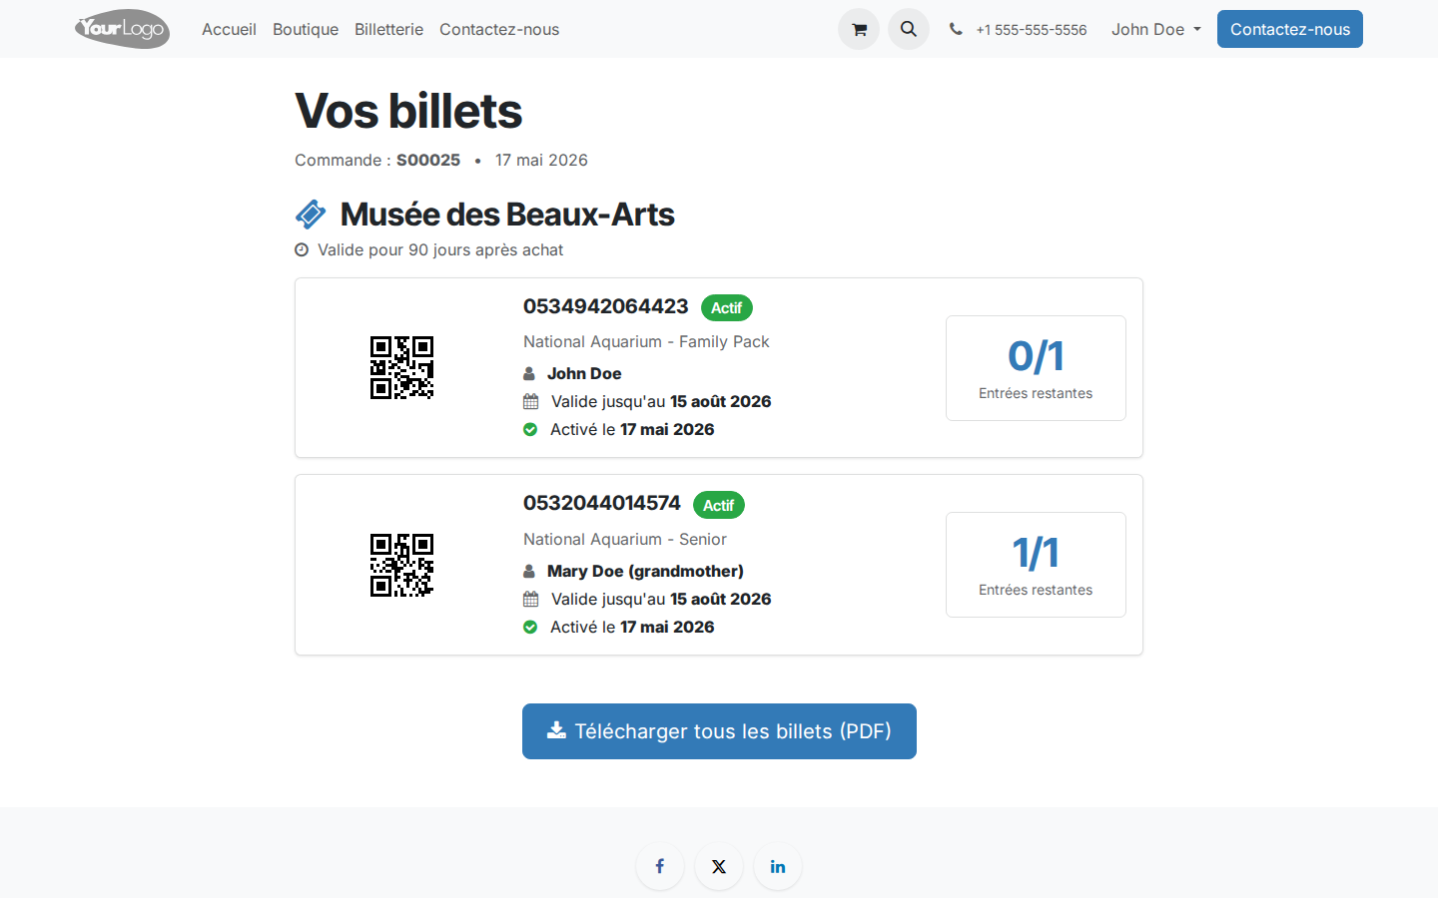The width and height of the screenshot is (1438, 898).
Task: Click the person icon next to John Doe ticket holder
Action: pyautogui.click(x=529, y=374)
